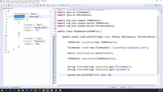
Task: Click the ReadDataFromJSONFile class name on line 11
Action: point(87,31)
